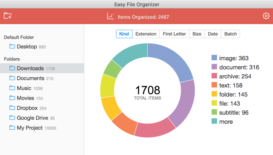Viewport: 273px width, 155px height.
Task: Open the Google Drive folder label
Action: pyautogui.click(x=32, y=118)
